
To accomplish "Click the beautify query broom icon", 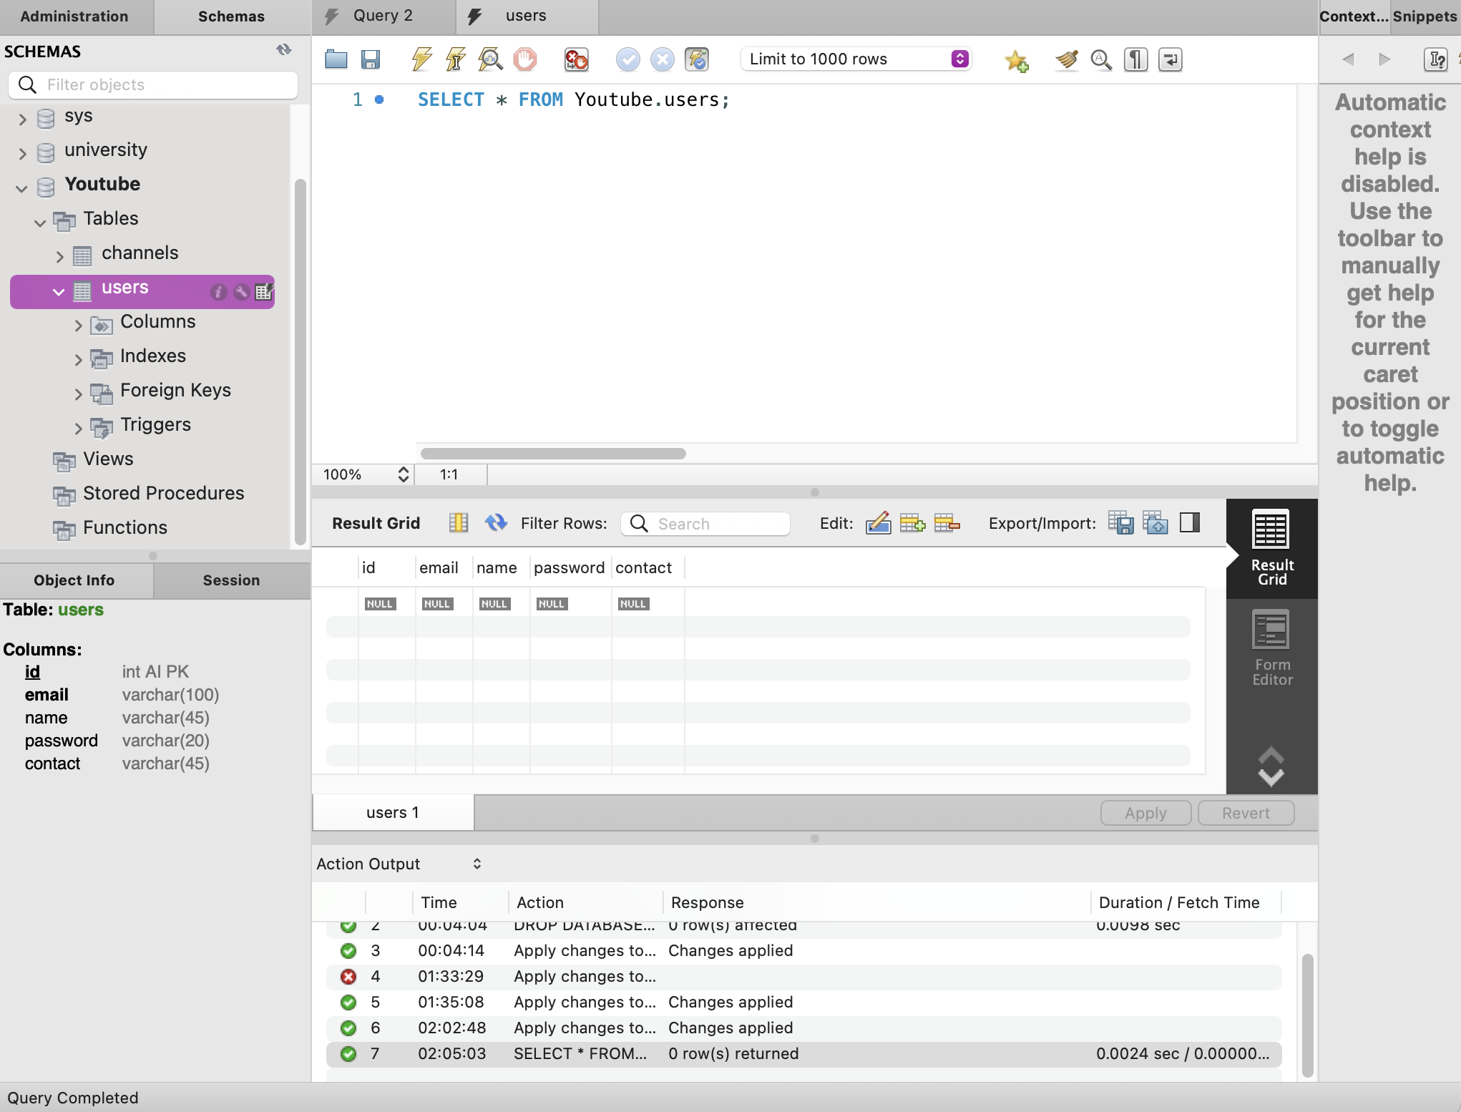I will coord(1066,59).
